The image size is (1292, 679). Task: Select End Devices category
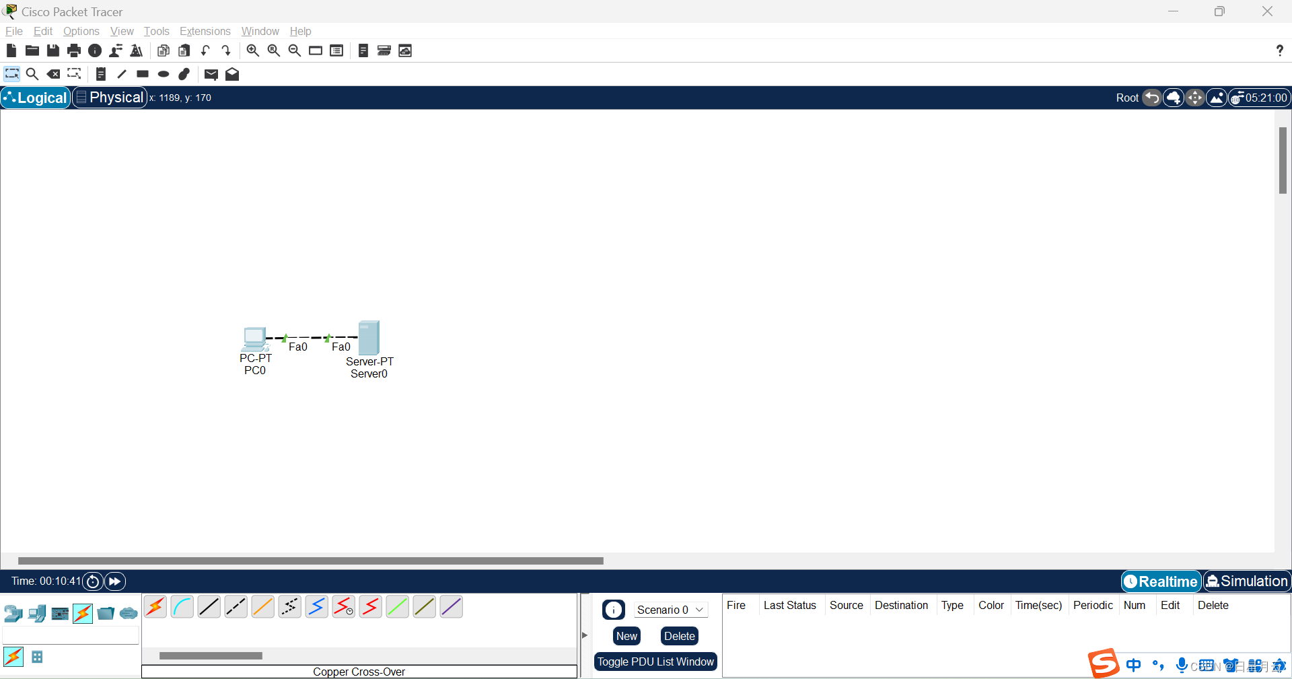[x=37, y=613]
